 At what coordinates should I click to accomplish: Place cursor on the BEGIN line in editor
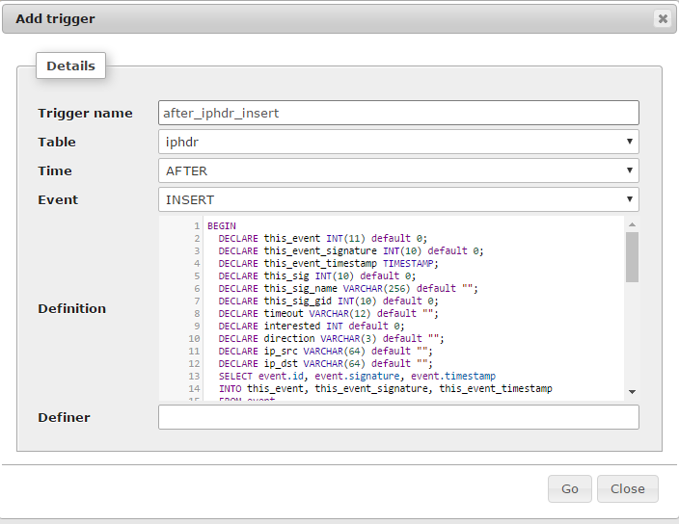[222, 225]
